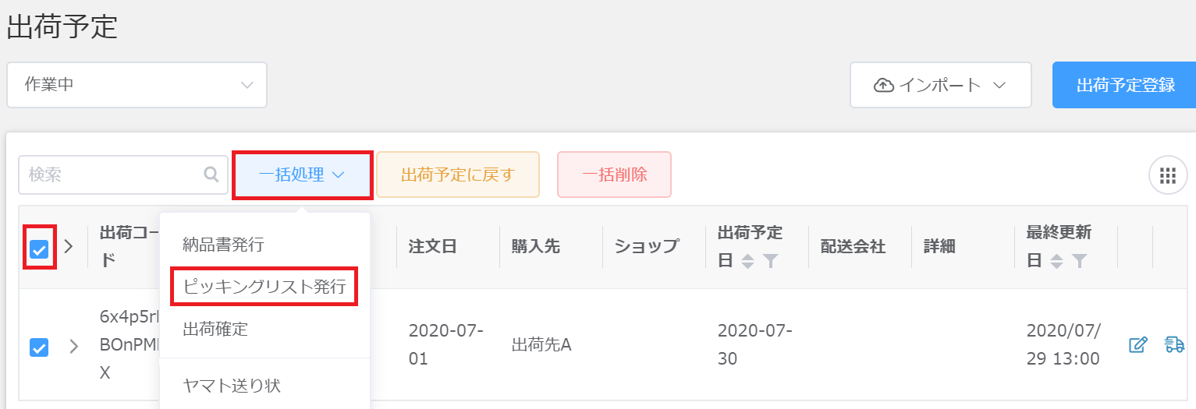Select ピッキングリスト発行 from the menu
Screen dimensions: 1196x409
[x=264, y=287]
